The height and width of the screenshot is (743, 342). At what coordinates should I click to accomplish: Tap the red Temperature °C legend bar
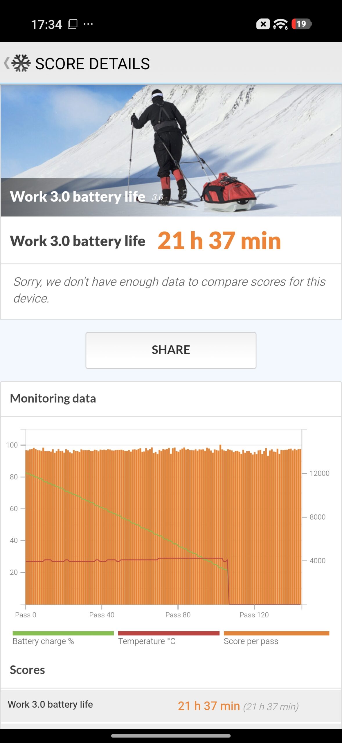(169, 633)
